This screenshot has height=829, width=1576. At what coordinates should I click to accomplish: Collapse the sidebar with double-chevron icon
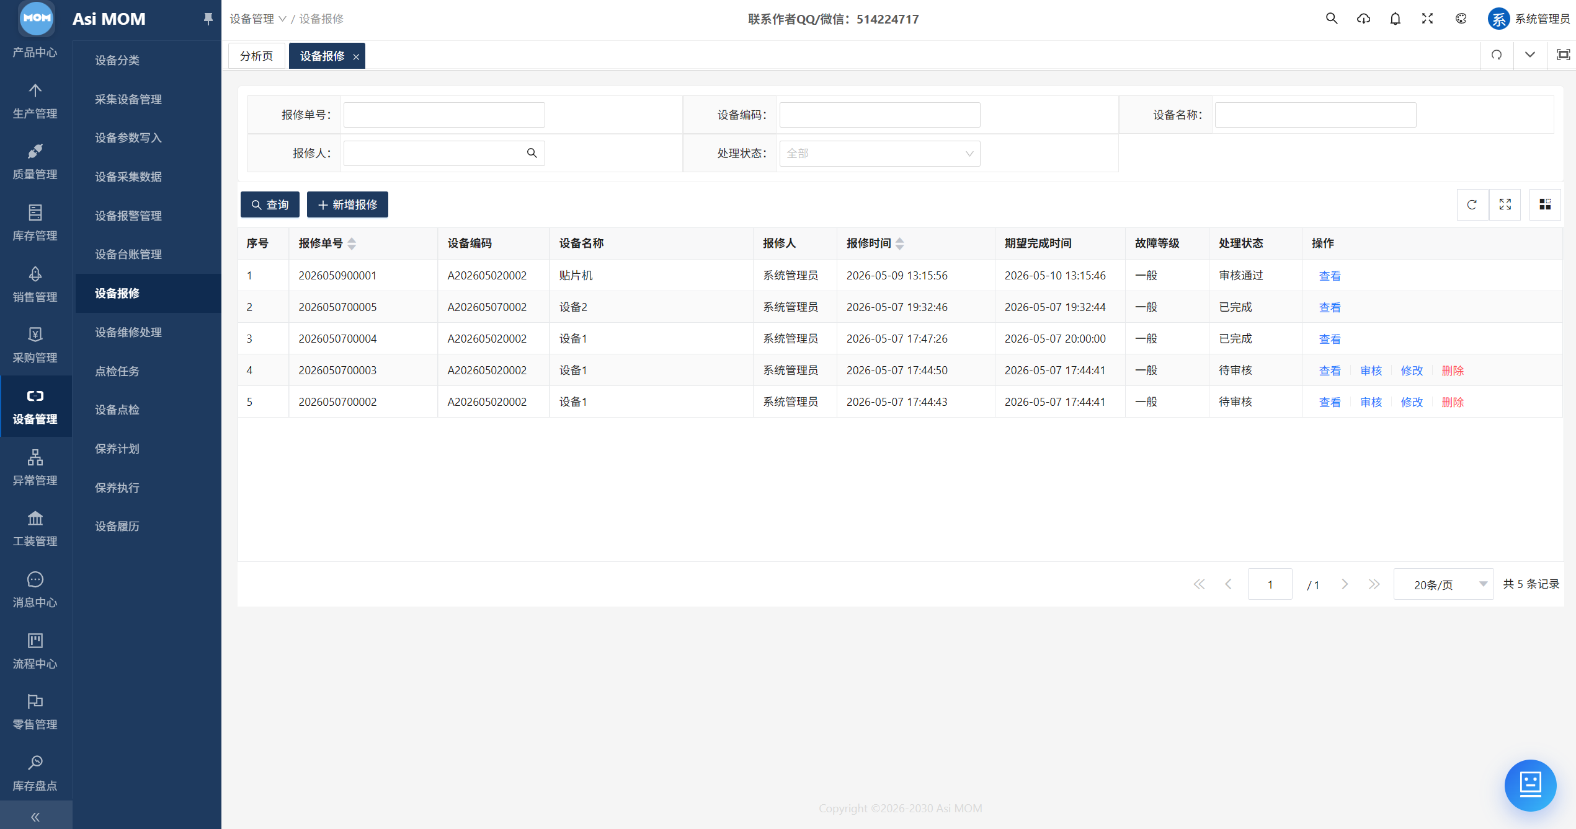pos(35,817)
